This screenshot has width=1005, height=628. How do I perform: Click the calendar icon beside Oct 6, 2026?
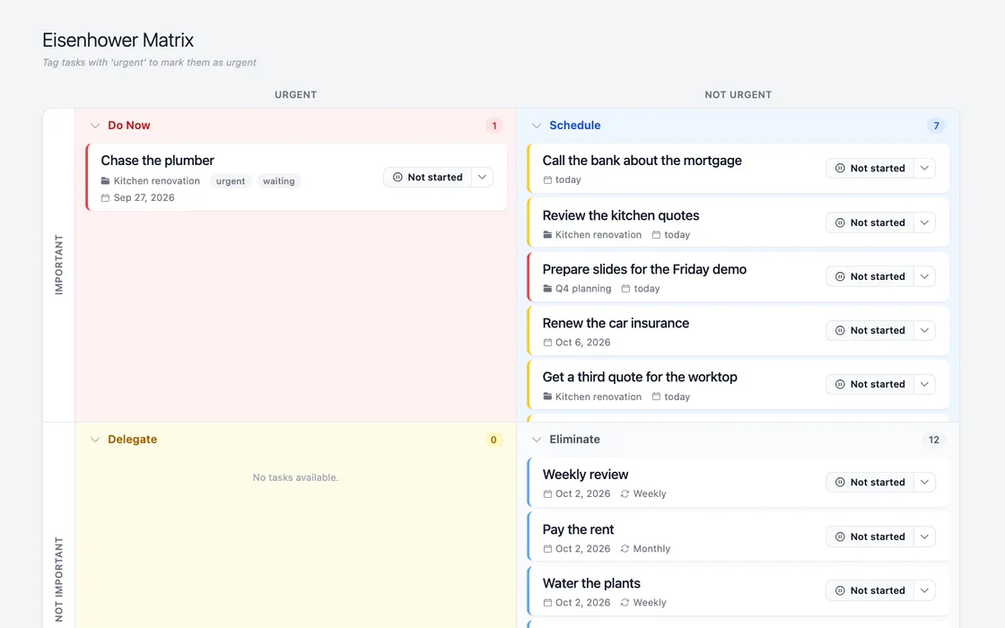point(546,343)
